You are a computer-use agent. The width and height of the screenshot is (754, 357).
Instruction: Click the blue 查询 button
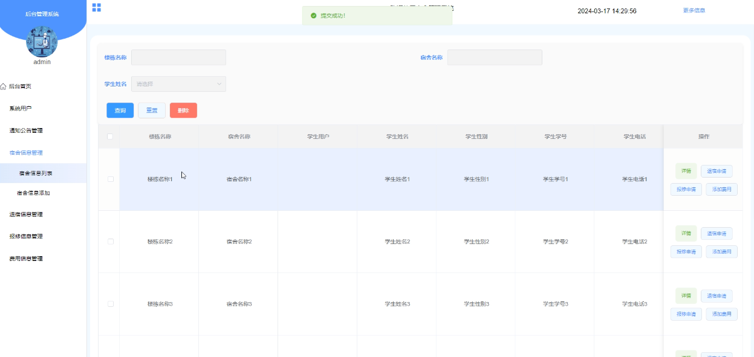(120, 111)
